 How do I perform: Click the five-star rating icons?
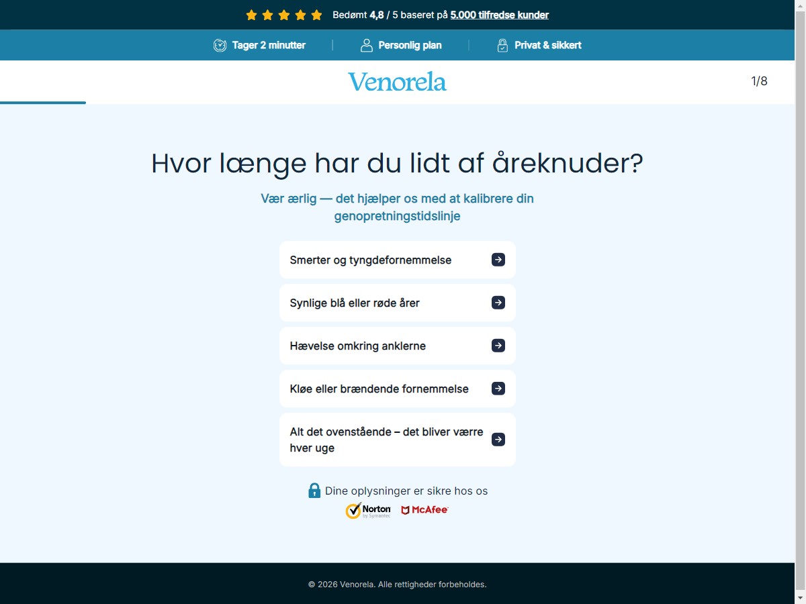coord(284,15)
